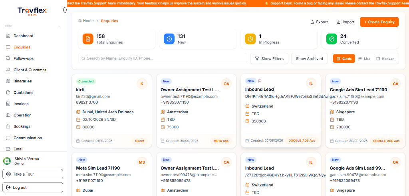Viewport: 409px width, 196px height.
Task: Click Show Filters button
Action: coord(269,58)
